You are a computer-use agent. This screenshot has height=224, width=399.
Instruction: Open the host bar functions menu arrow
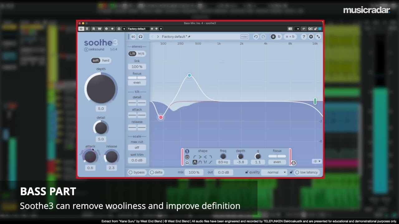click(x=124, y=29)
